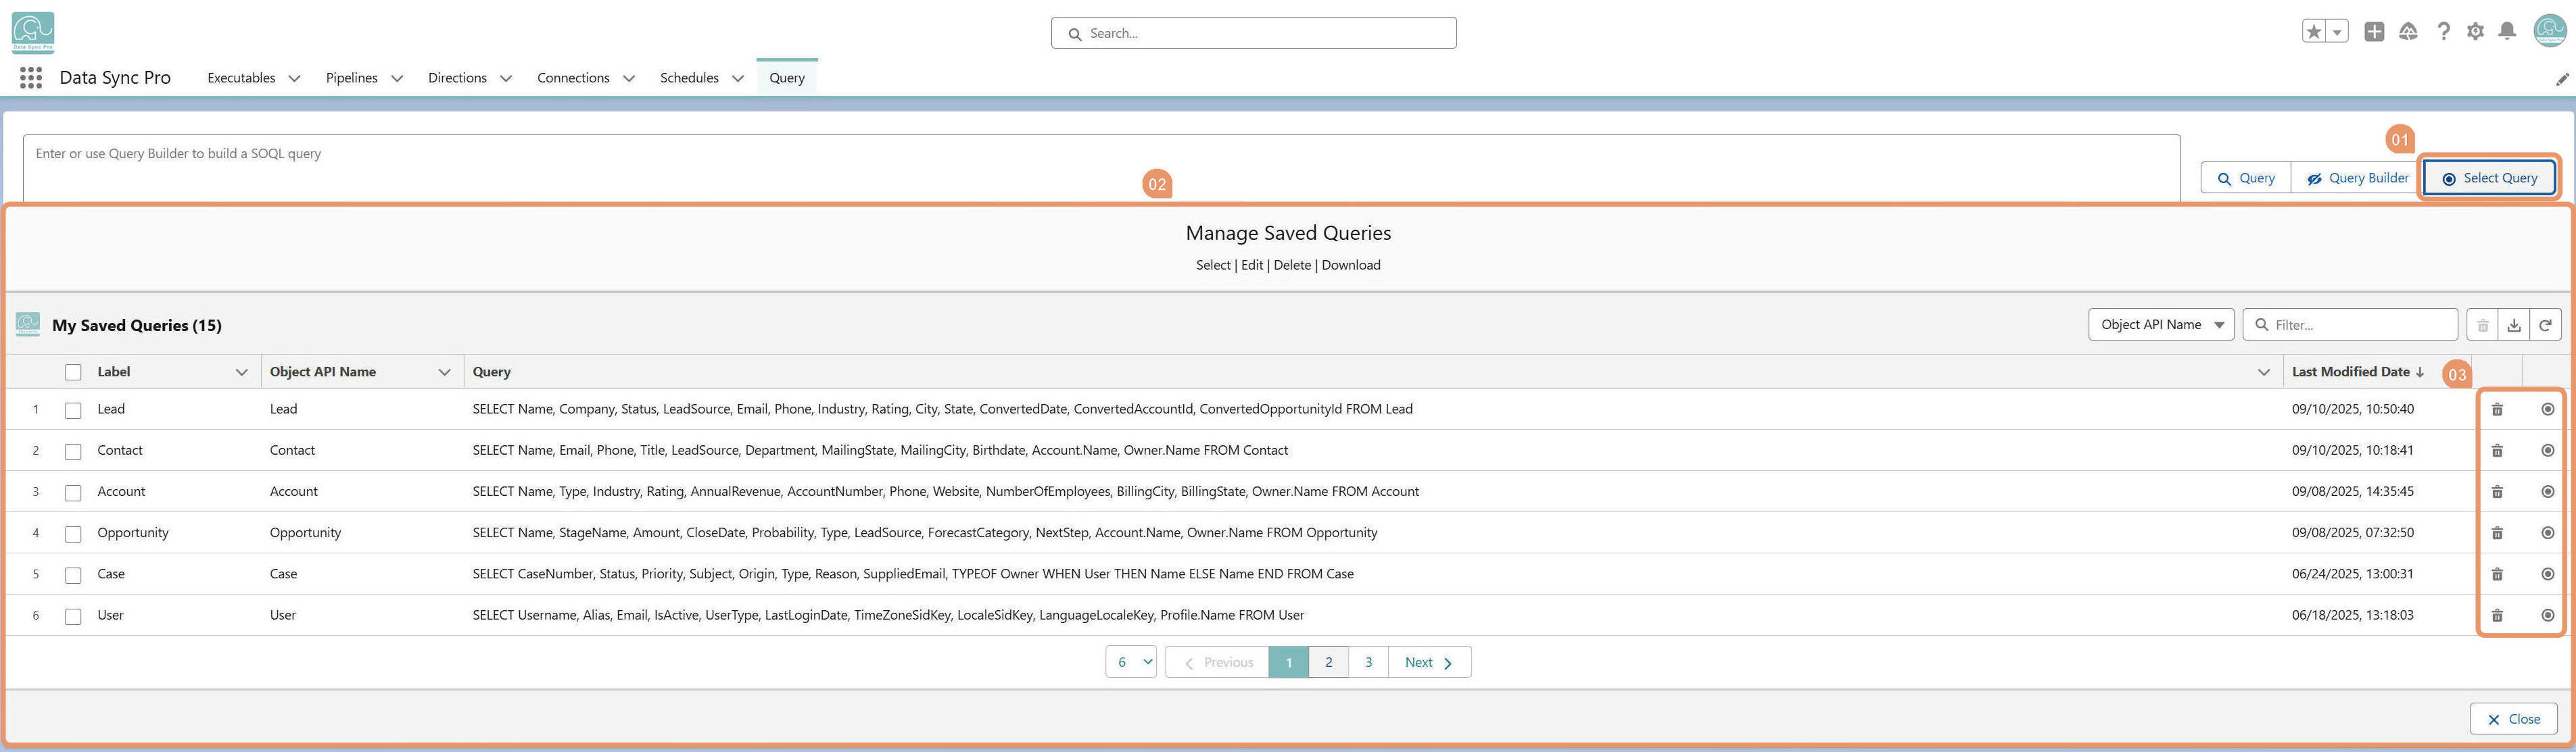Check the Contact row checkbox

(x=73, y=451)
